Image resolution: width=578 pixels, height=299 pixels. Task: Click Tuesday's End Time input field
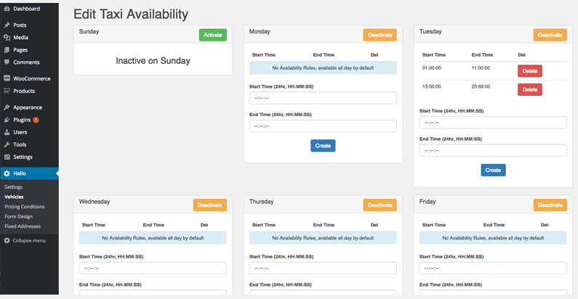[x=493, y=150]
